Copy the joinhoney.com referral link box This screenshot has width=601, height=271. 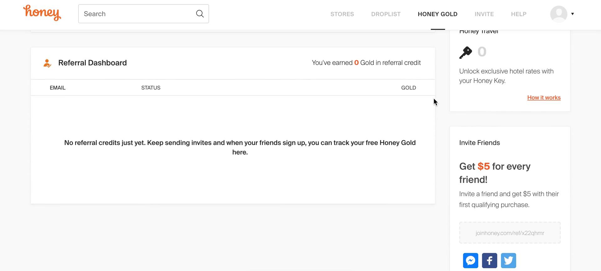(x=510, y=233)
